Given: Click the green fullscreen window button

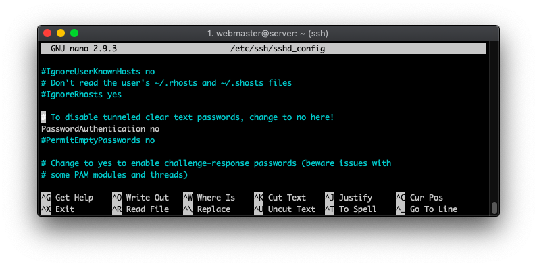Looking at the screenshot, I should pos(74,33).
